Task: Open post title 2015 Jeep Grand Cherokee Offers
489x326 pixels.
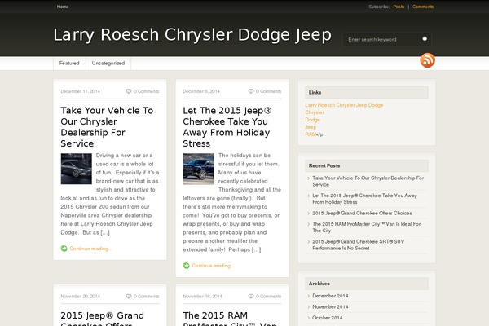Action: (x=103, y=318)
